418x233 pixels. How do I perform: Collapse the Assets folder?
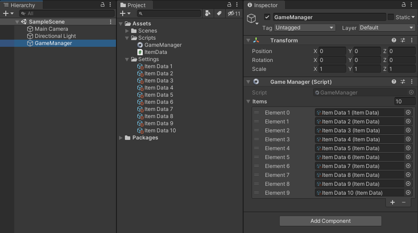point(121,24)
